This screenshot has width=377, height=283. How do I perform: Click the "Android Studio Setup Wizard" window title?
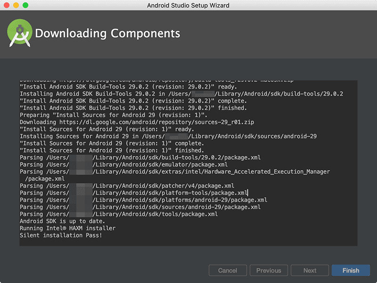pyautogui.click(x=188, y=5)
